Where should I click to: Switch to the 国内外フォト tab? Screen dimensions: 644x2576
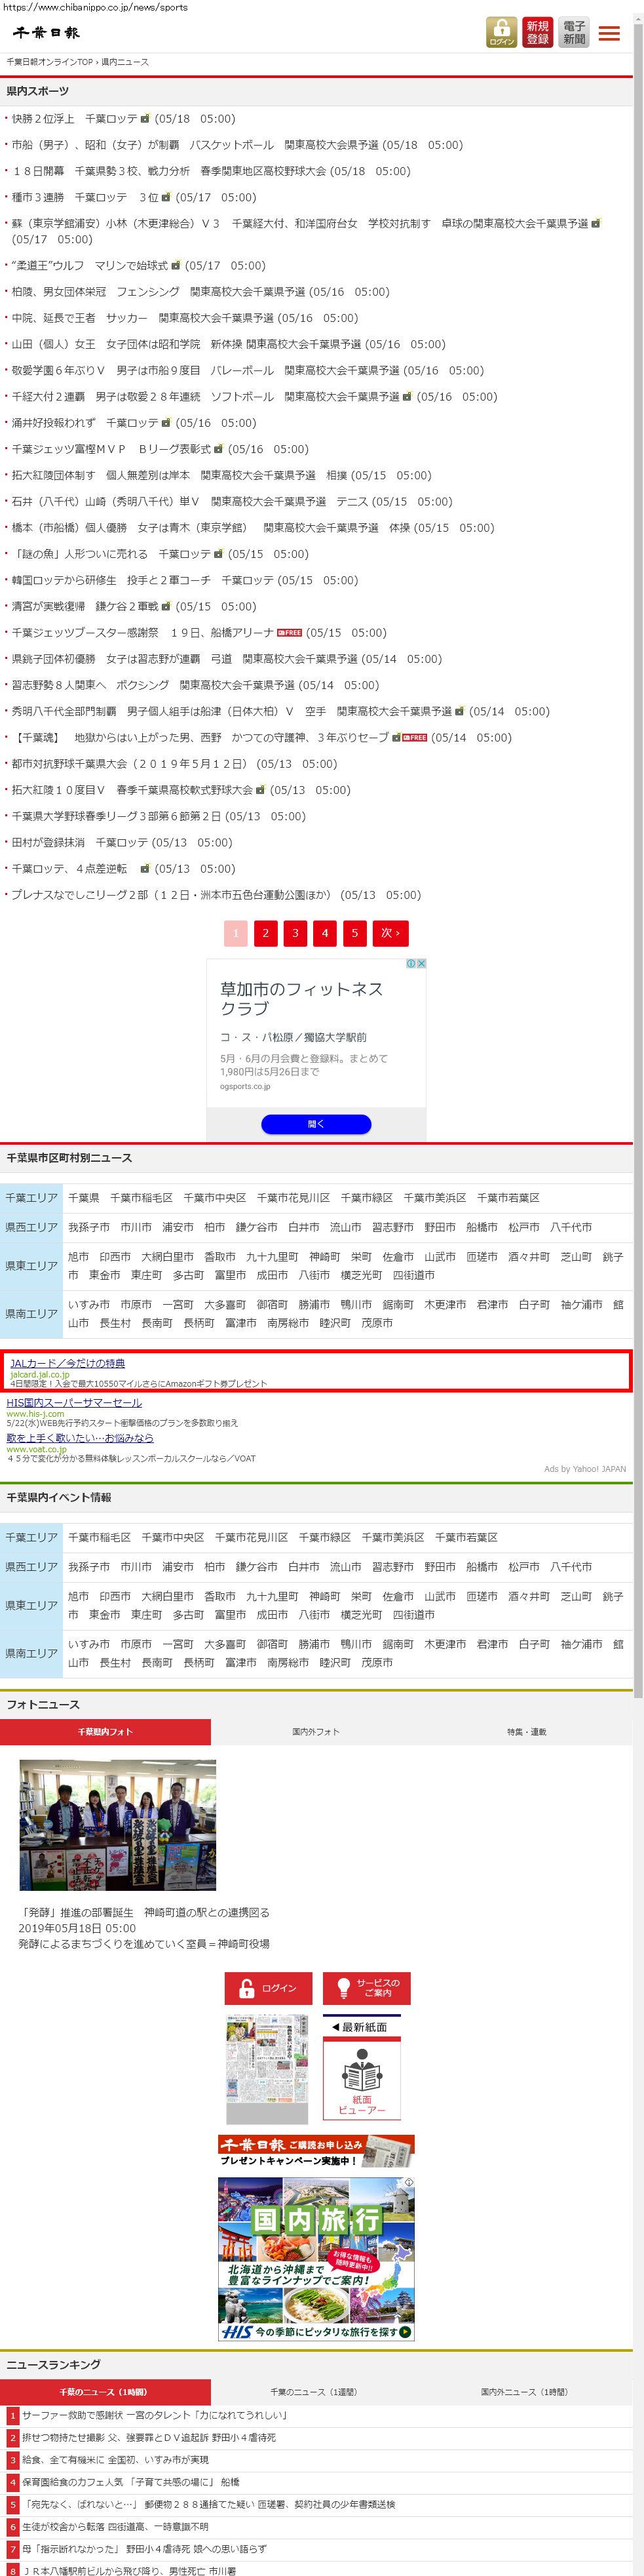click(x=316, y=1731)
